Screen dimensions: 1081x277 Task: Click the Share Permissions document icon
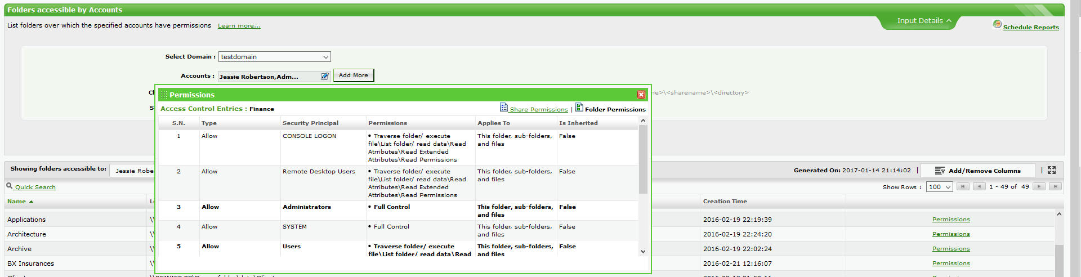[x=504, y=107]
